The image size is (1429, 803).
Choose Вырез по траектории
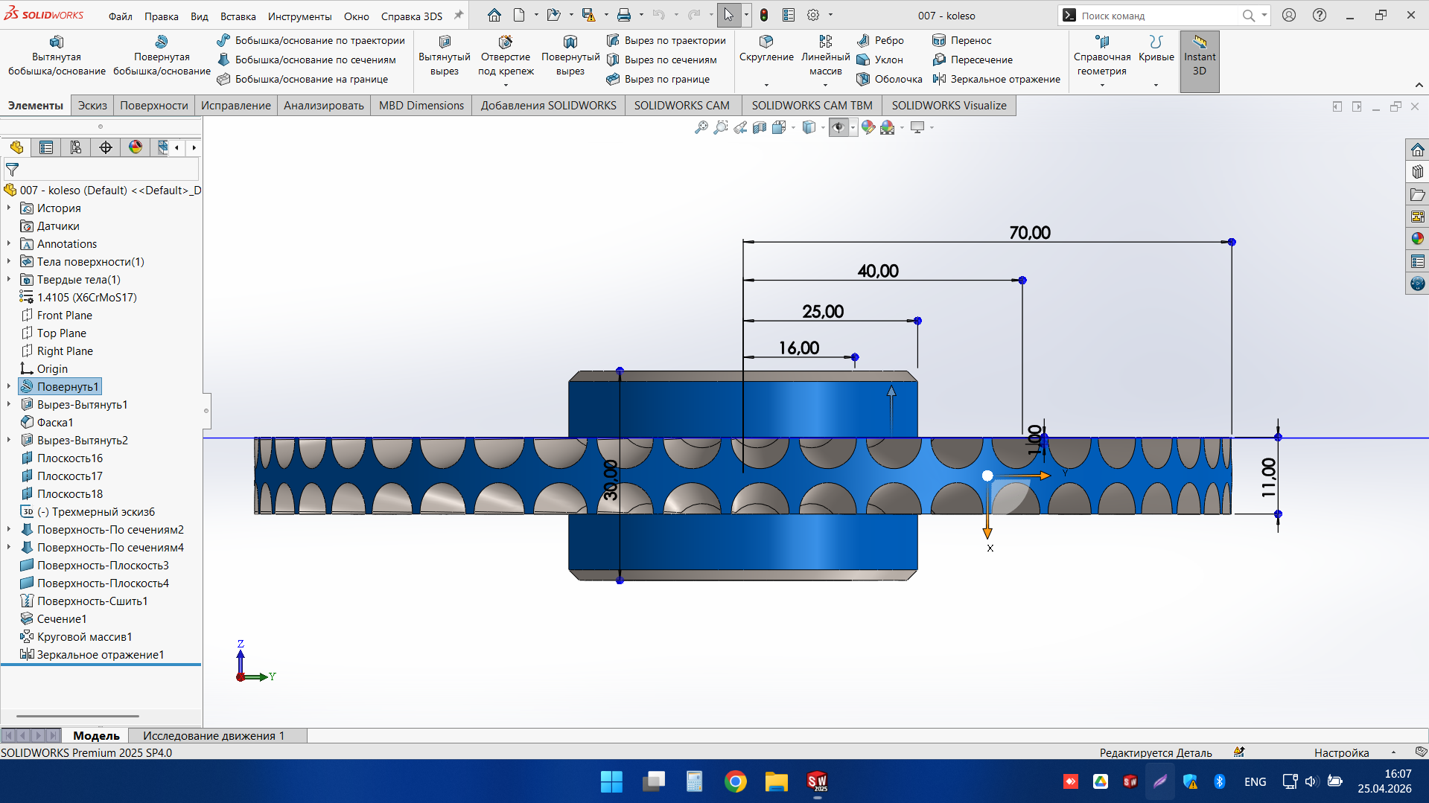point(666,40)
